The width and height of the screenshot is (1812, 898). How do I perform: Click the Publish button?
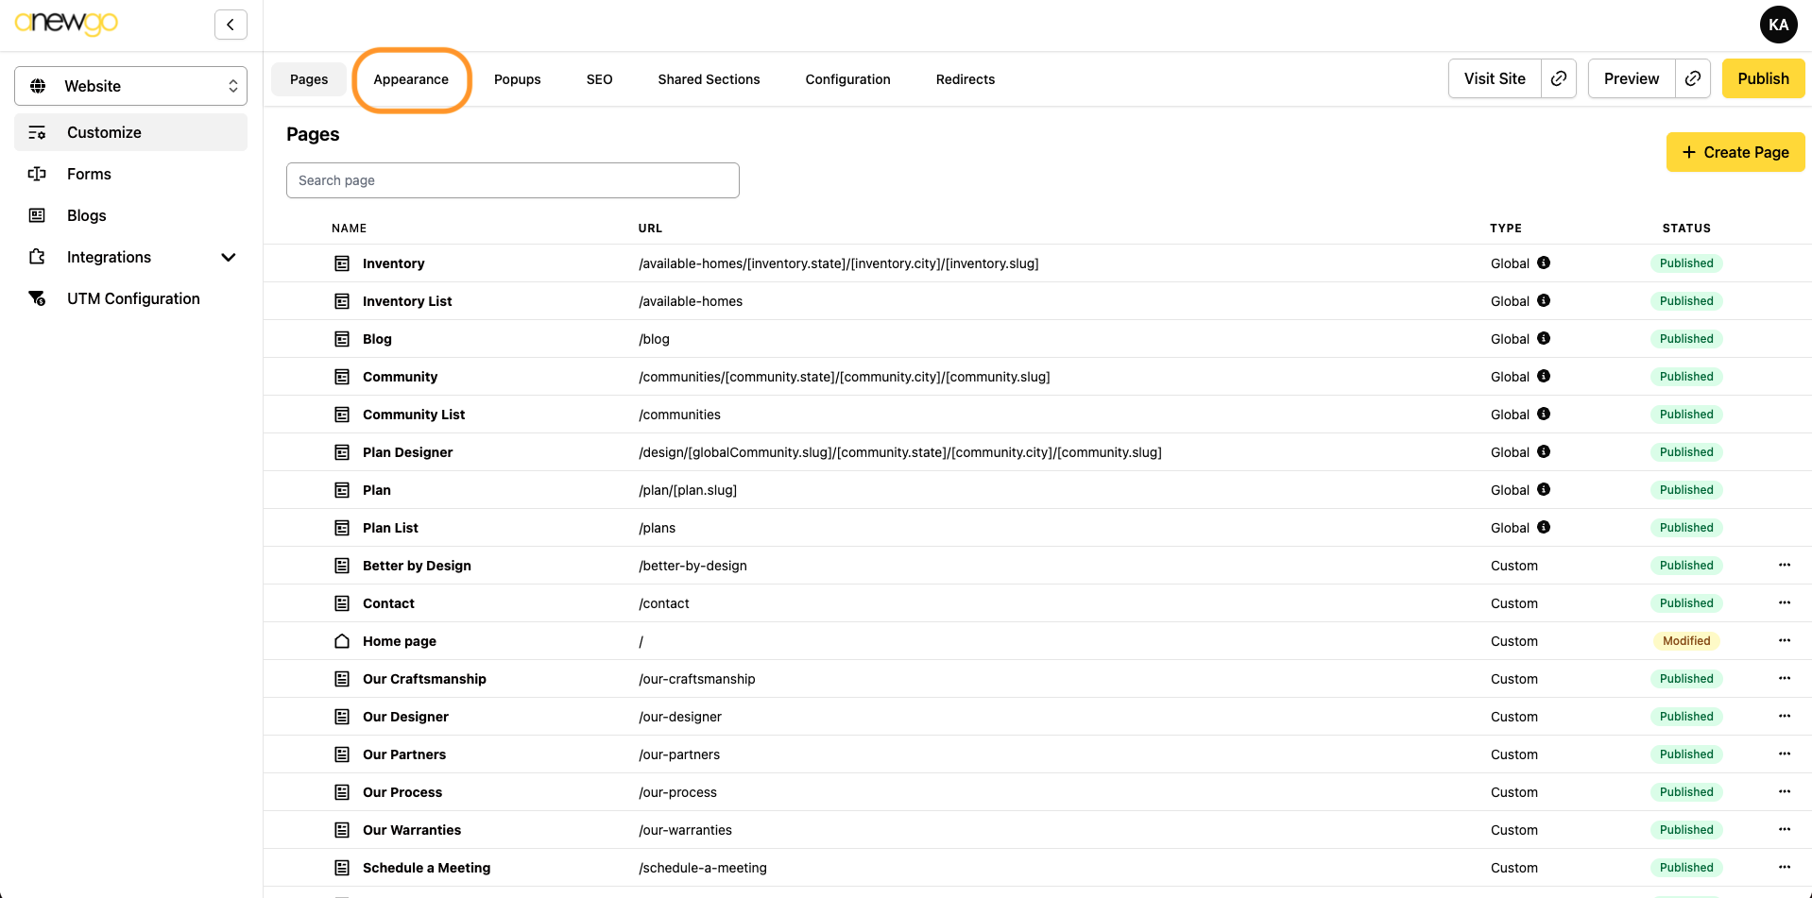click(1762, 78)
